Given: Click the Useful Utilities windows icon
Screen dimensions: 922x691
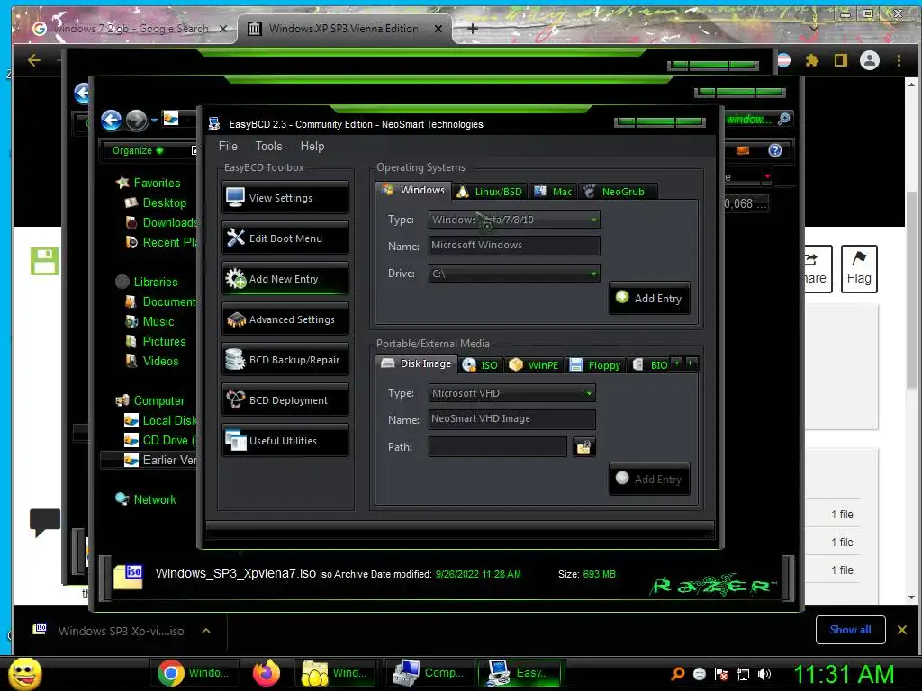Looking at the screenshot, I should (x=236, y=441).
